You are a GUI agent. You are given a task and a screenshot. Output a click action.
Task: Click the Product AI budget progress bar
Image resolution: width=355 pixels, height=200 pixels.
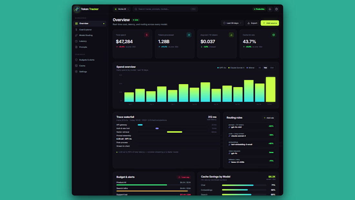click(x=154, y=185)
